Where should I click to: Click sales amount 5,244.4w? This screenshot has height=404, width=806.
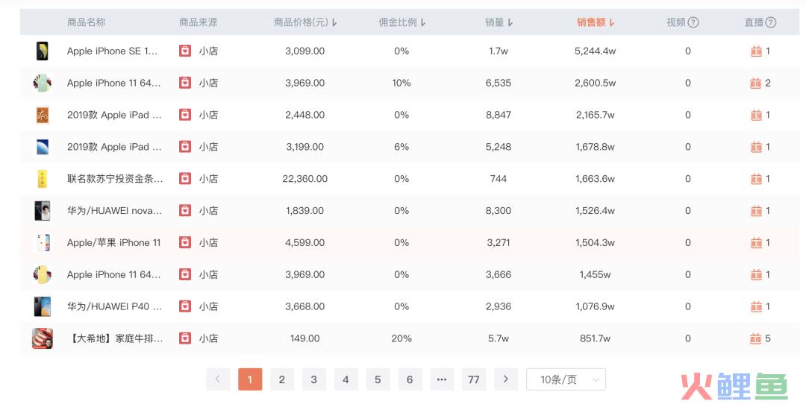pos(596,51)
